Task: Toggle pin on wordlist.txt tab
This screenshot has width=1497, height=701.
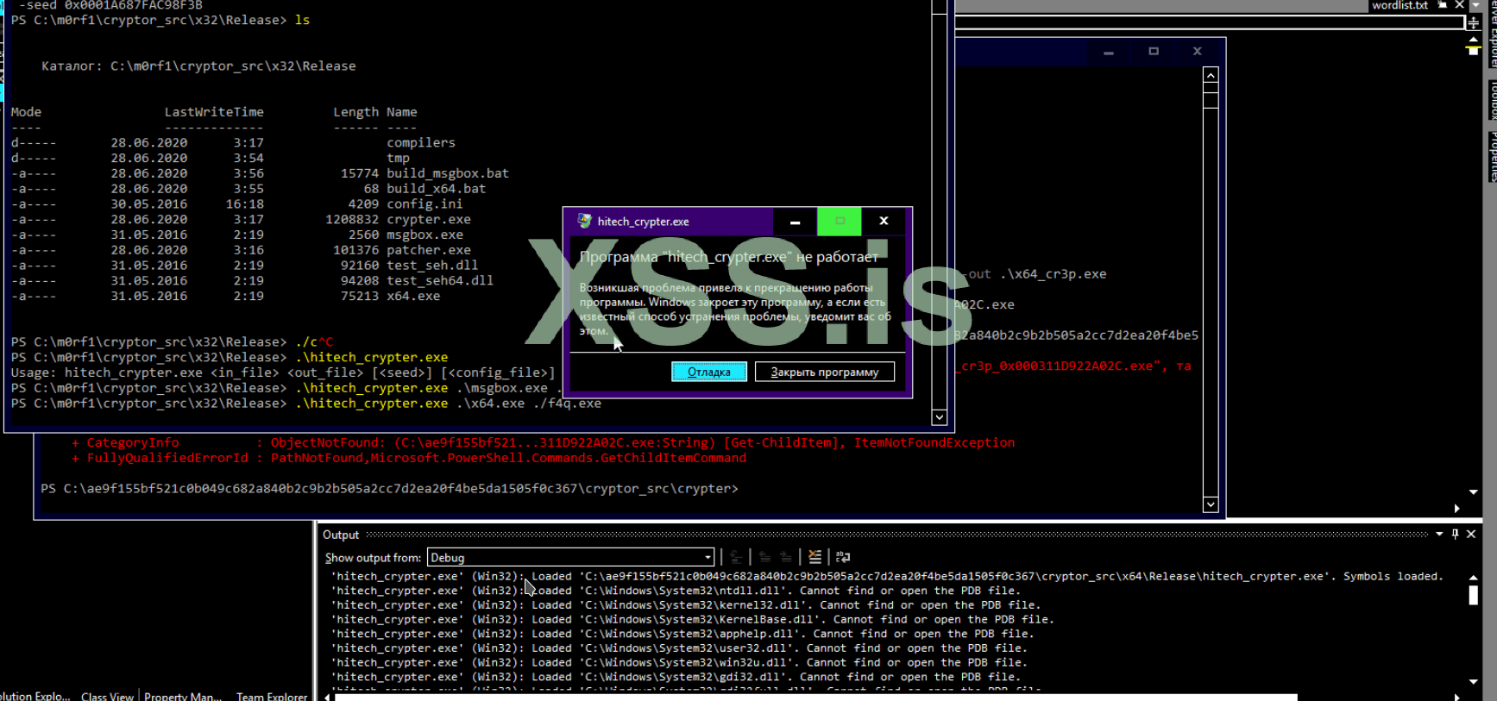Action: [1442, 5]
